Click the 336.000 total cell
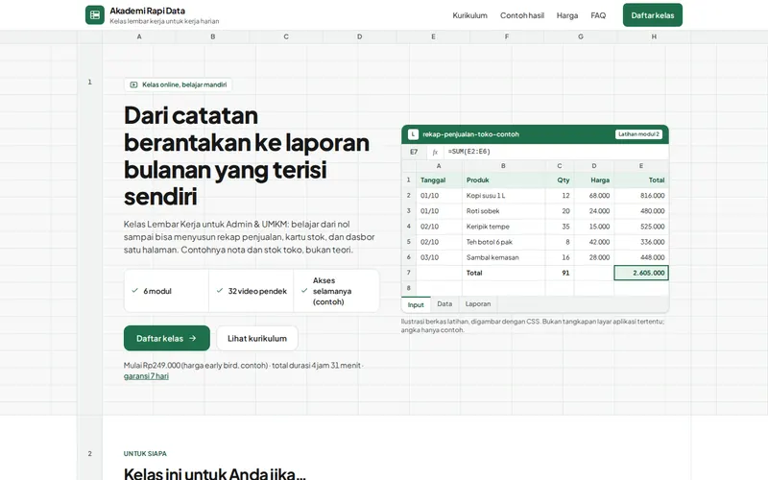 pyautogui.click(x=641, y=242)
